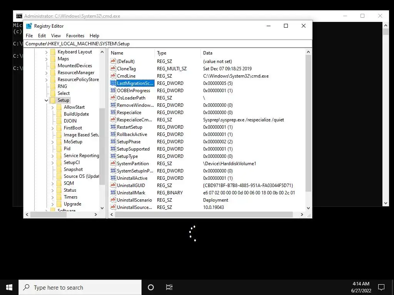This screenshot has height=295, width=394.
Task: Select the UninstallScenario value
Action: tap(134, 200)
